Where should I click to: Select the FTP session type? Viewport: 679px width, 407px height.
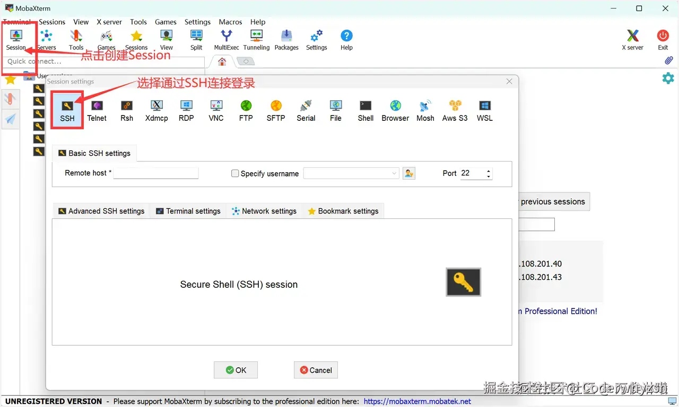pos(246,111)
